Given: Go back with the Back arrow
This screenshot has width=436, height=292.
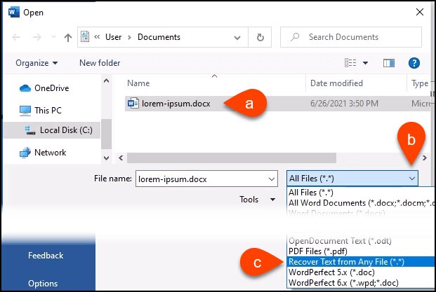Looking at the screenshot, I should [16, 37].
